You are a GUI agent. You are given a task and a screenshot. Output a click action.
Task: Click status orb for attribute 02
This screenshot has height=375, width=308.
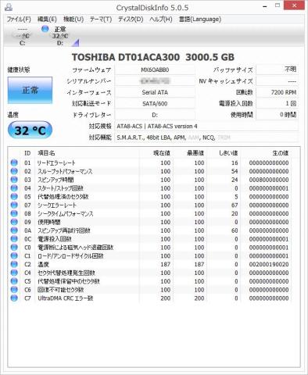tap(14, 171)
